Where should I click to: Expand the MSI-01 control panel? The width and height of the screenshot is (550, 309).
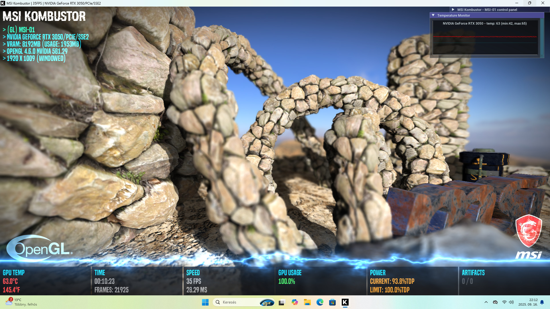(x=453, y=9)
